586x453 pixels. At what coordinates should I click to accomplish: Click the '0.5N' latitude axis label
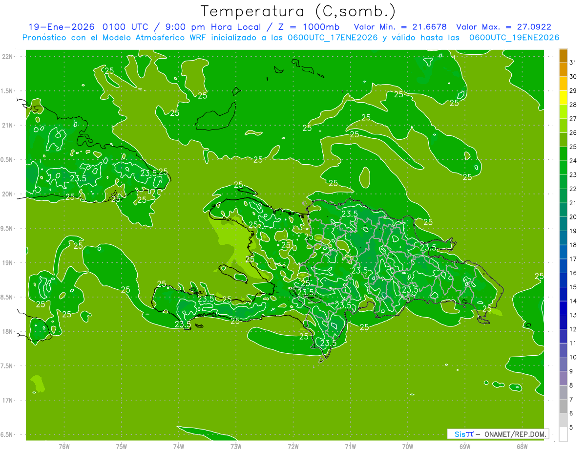tap(7, 160)
